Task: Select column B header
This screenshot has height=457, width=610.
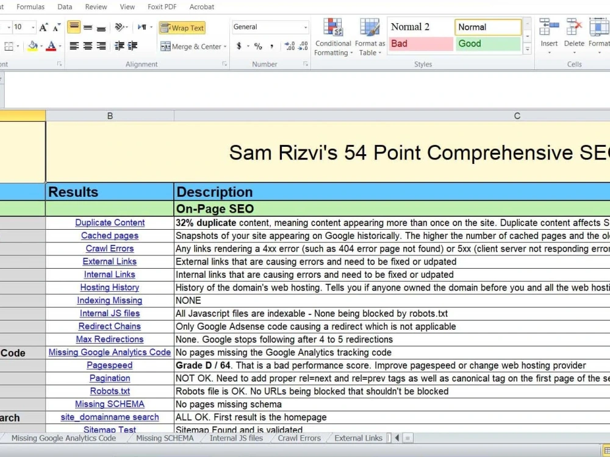Action: pos(110,116)
